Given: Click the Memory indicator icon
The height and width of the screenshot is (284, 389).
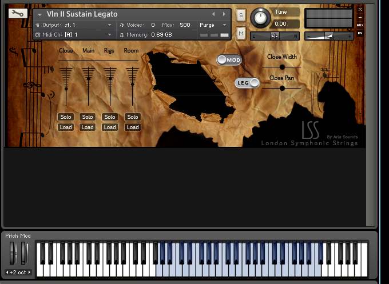Looking at the screenshot, I should coord(121,35).
